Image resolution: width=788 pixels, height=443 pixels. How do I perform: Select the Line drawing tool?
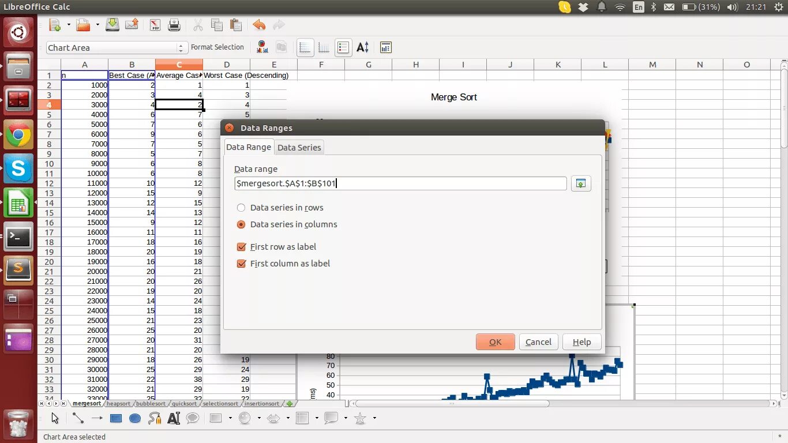(78, 418)
